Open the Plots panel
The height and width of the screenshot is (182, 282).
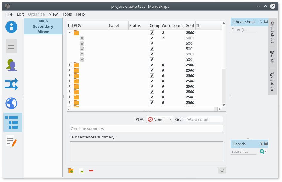11,84
